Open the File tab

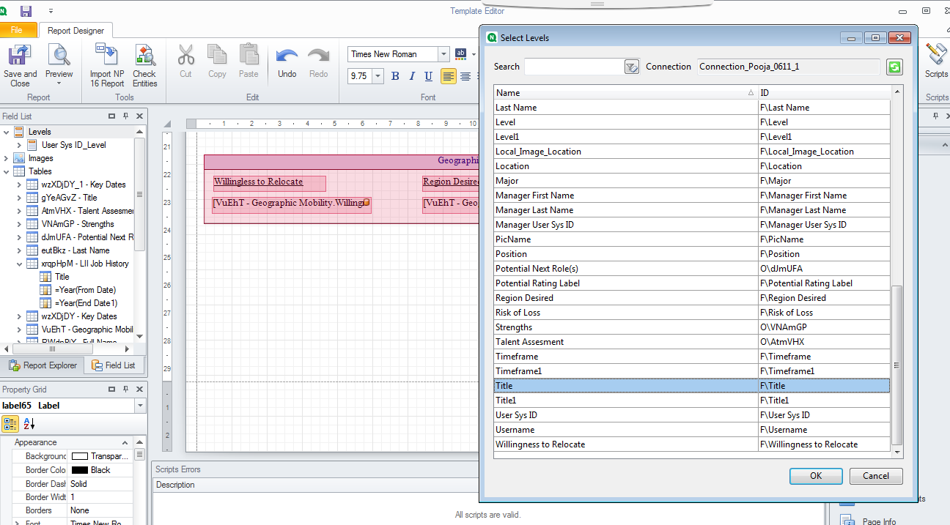point(17,30)
